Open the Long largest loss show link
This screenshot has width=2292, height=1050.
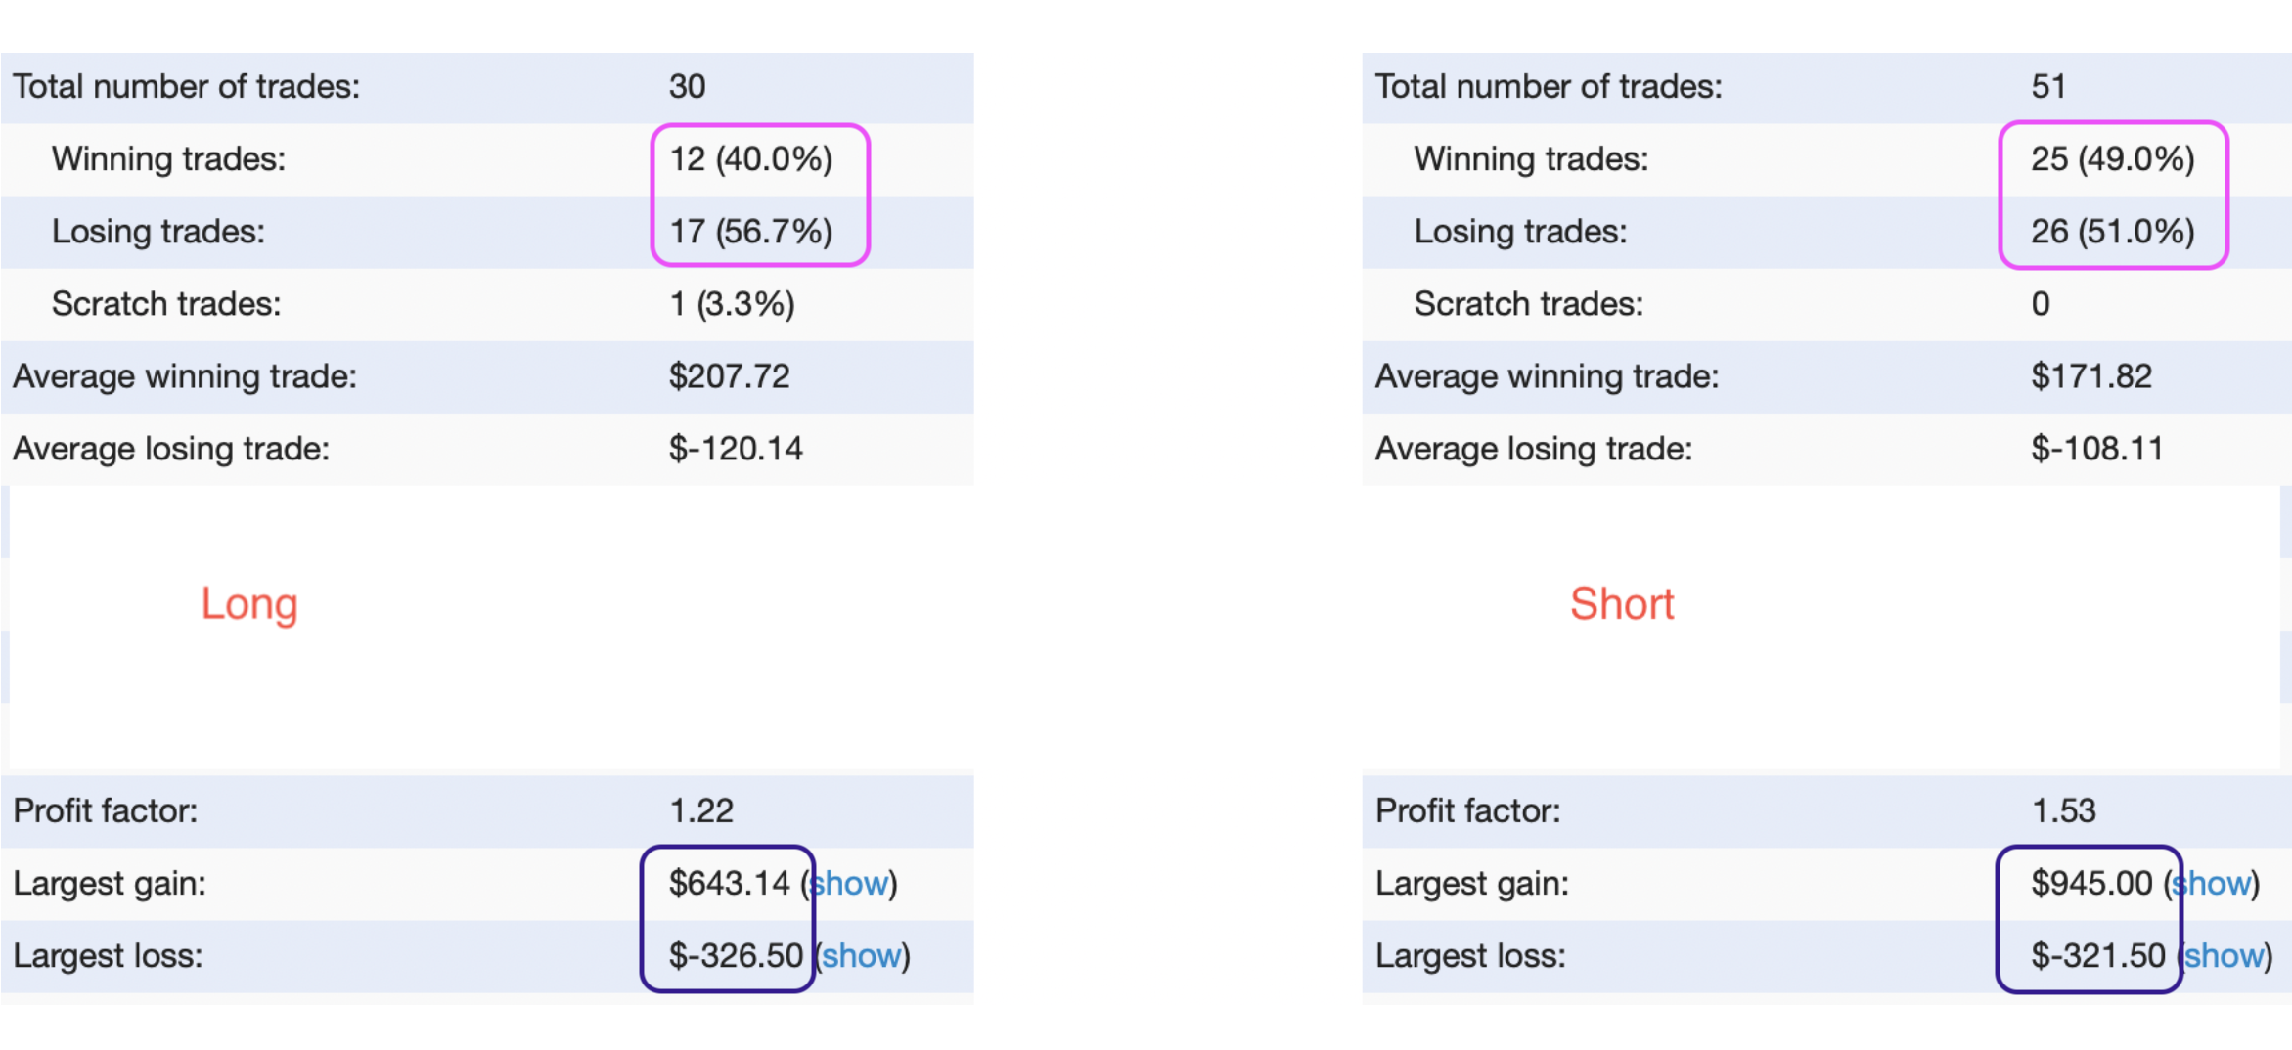click(862, 955)
